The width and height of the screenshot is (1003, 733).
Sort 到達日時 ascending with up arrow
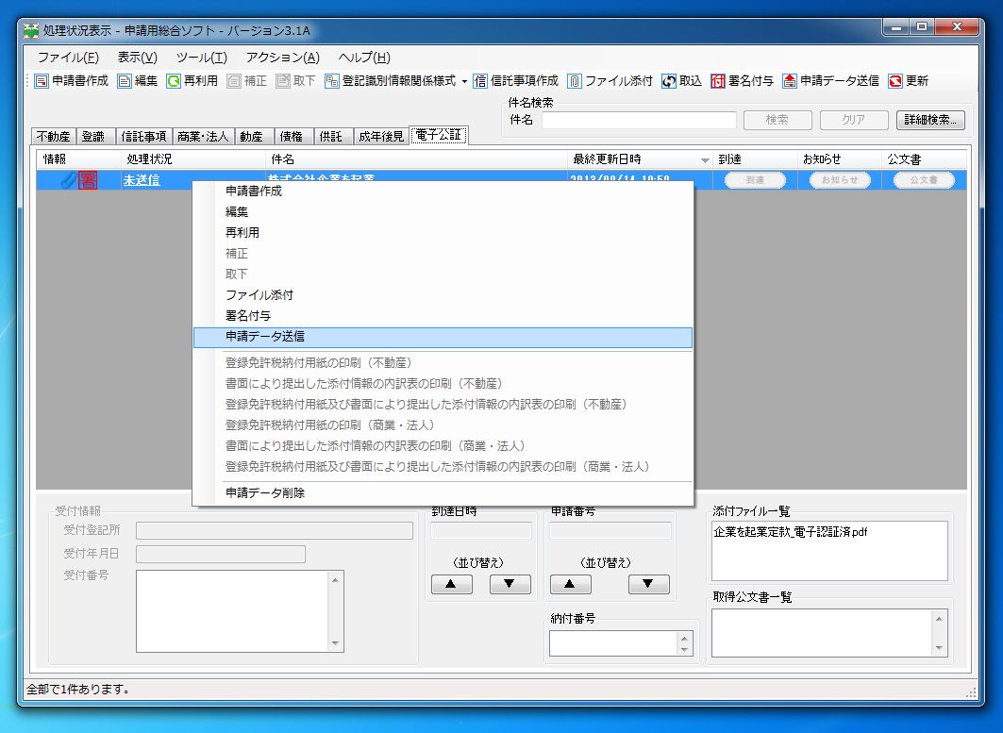point(452,584)
